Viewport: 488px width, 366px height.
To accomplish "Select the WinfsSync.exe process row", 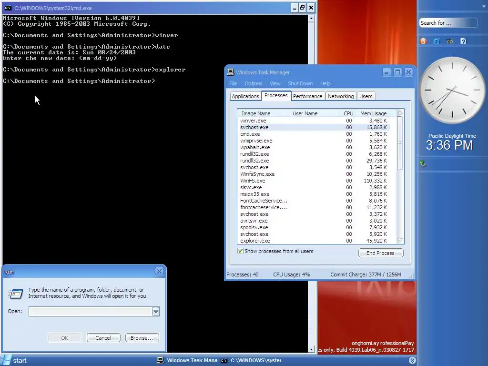I will click(314, 174).
